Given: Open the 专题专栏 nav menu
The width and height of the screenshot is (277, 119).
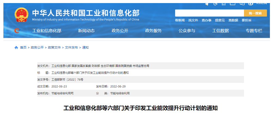Looking at the screenshot, I should (254, 31).
